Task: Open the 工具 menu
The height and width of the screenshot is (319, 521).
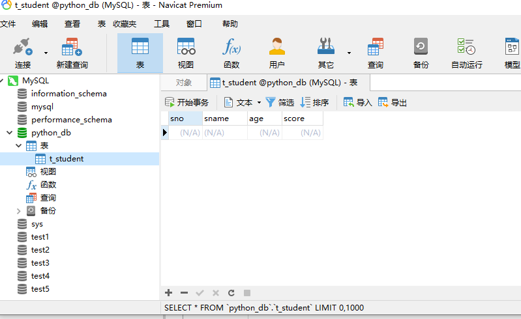Action: 162,24
